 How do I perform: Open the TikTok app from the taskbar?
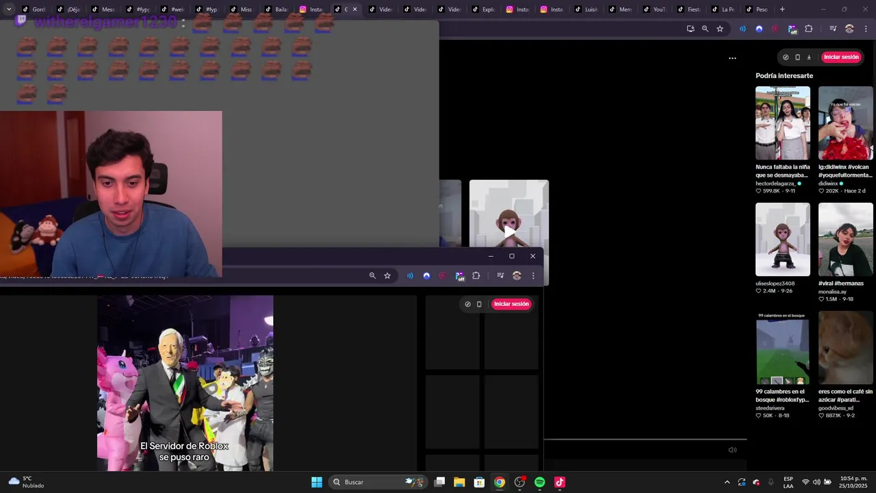point(559,482)
